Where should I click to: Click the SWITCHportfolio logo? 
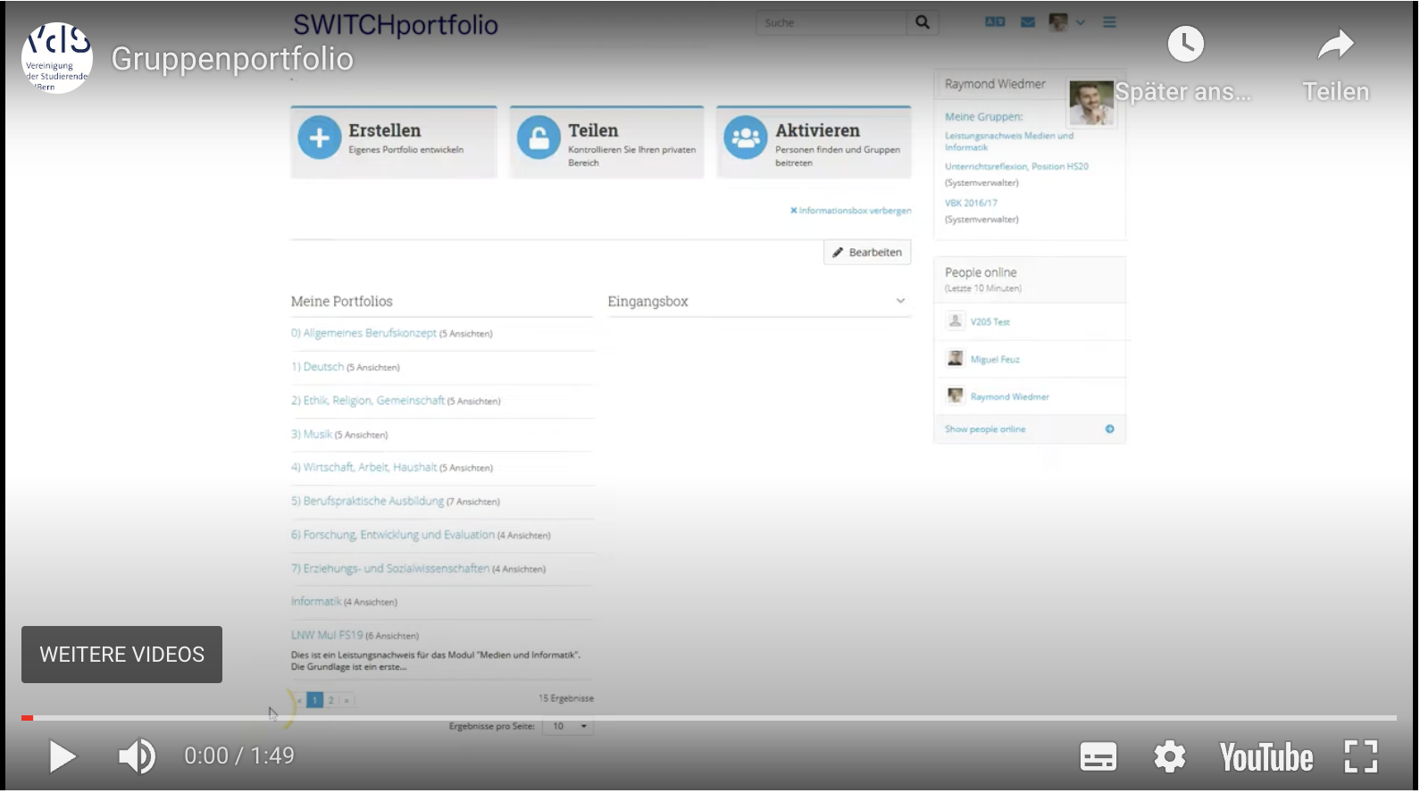(x=396, y=24)
